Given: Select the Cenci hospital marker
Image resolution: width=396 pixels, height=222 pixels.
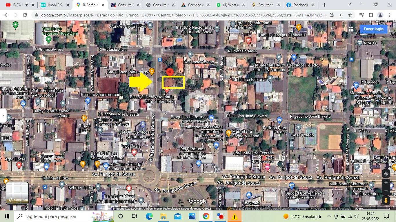Looking at the screenshot, I should pos(248,41).
